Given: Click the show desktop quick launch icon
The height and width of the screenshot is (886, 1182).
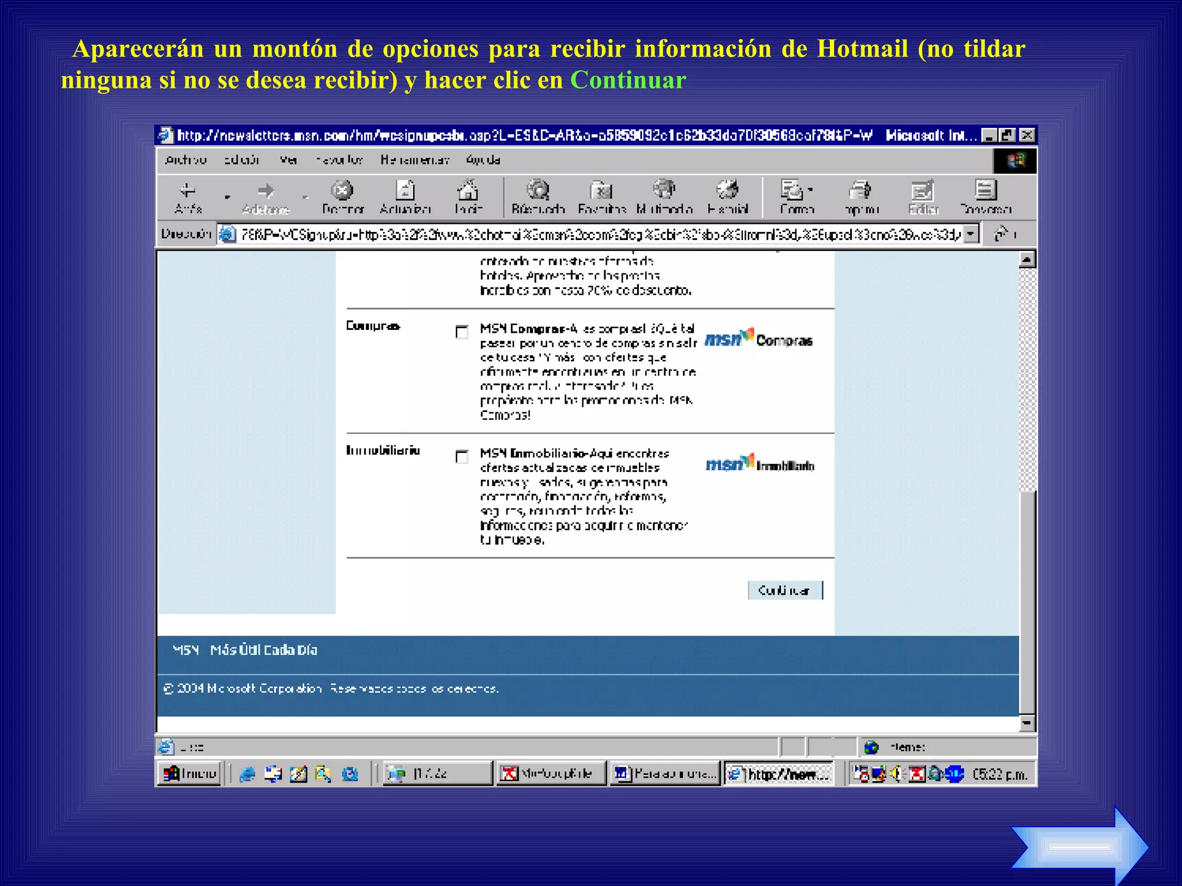Looking at the screenshot, I should pyautogui.click(x=273, y=774).
